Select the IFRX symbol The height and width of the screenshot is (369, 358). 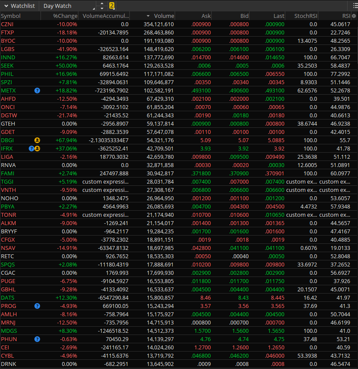click(7, 148)
